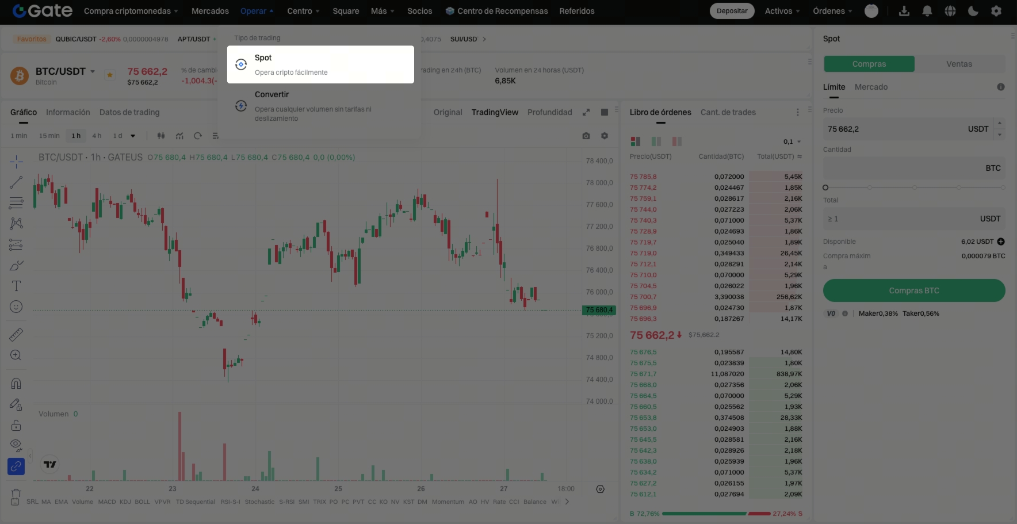
Task: Open the emoji icons tool
Action: tap(16, 307)
